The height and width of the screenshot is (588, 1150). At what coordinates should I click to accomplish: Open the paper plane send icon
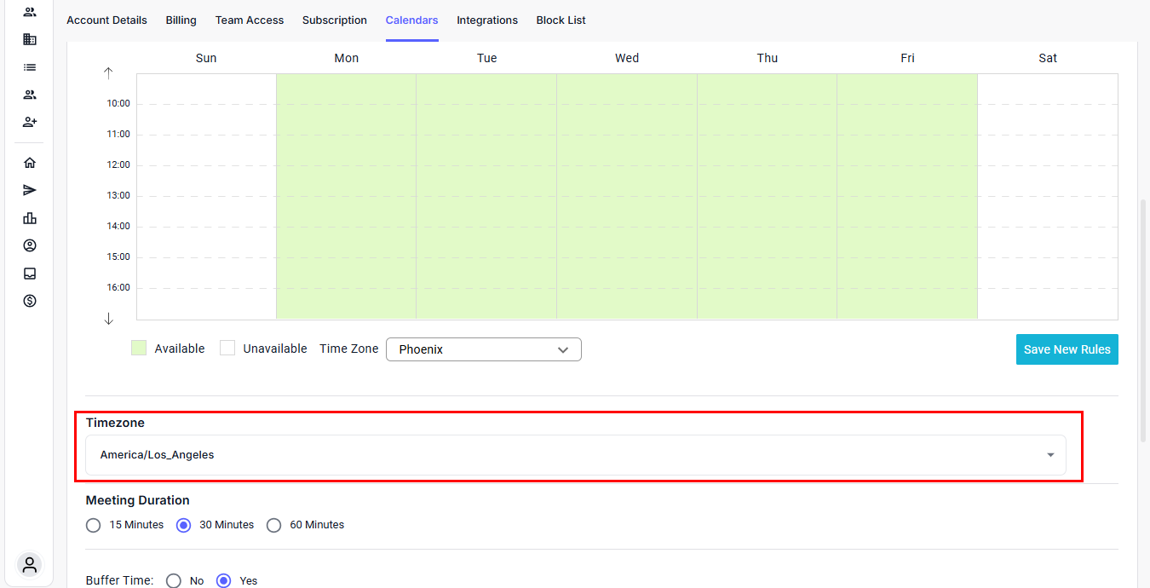coord(30,190)
